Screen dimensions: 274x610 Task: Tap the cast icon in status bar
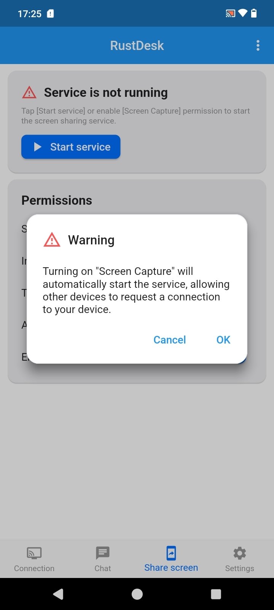[x=230, y=14]
